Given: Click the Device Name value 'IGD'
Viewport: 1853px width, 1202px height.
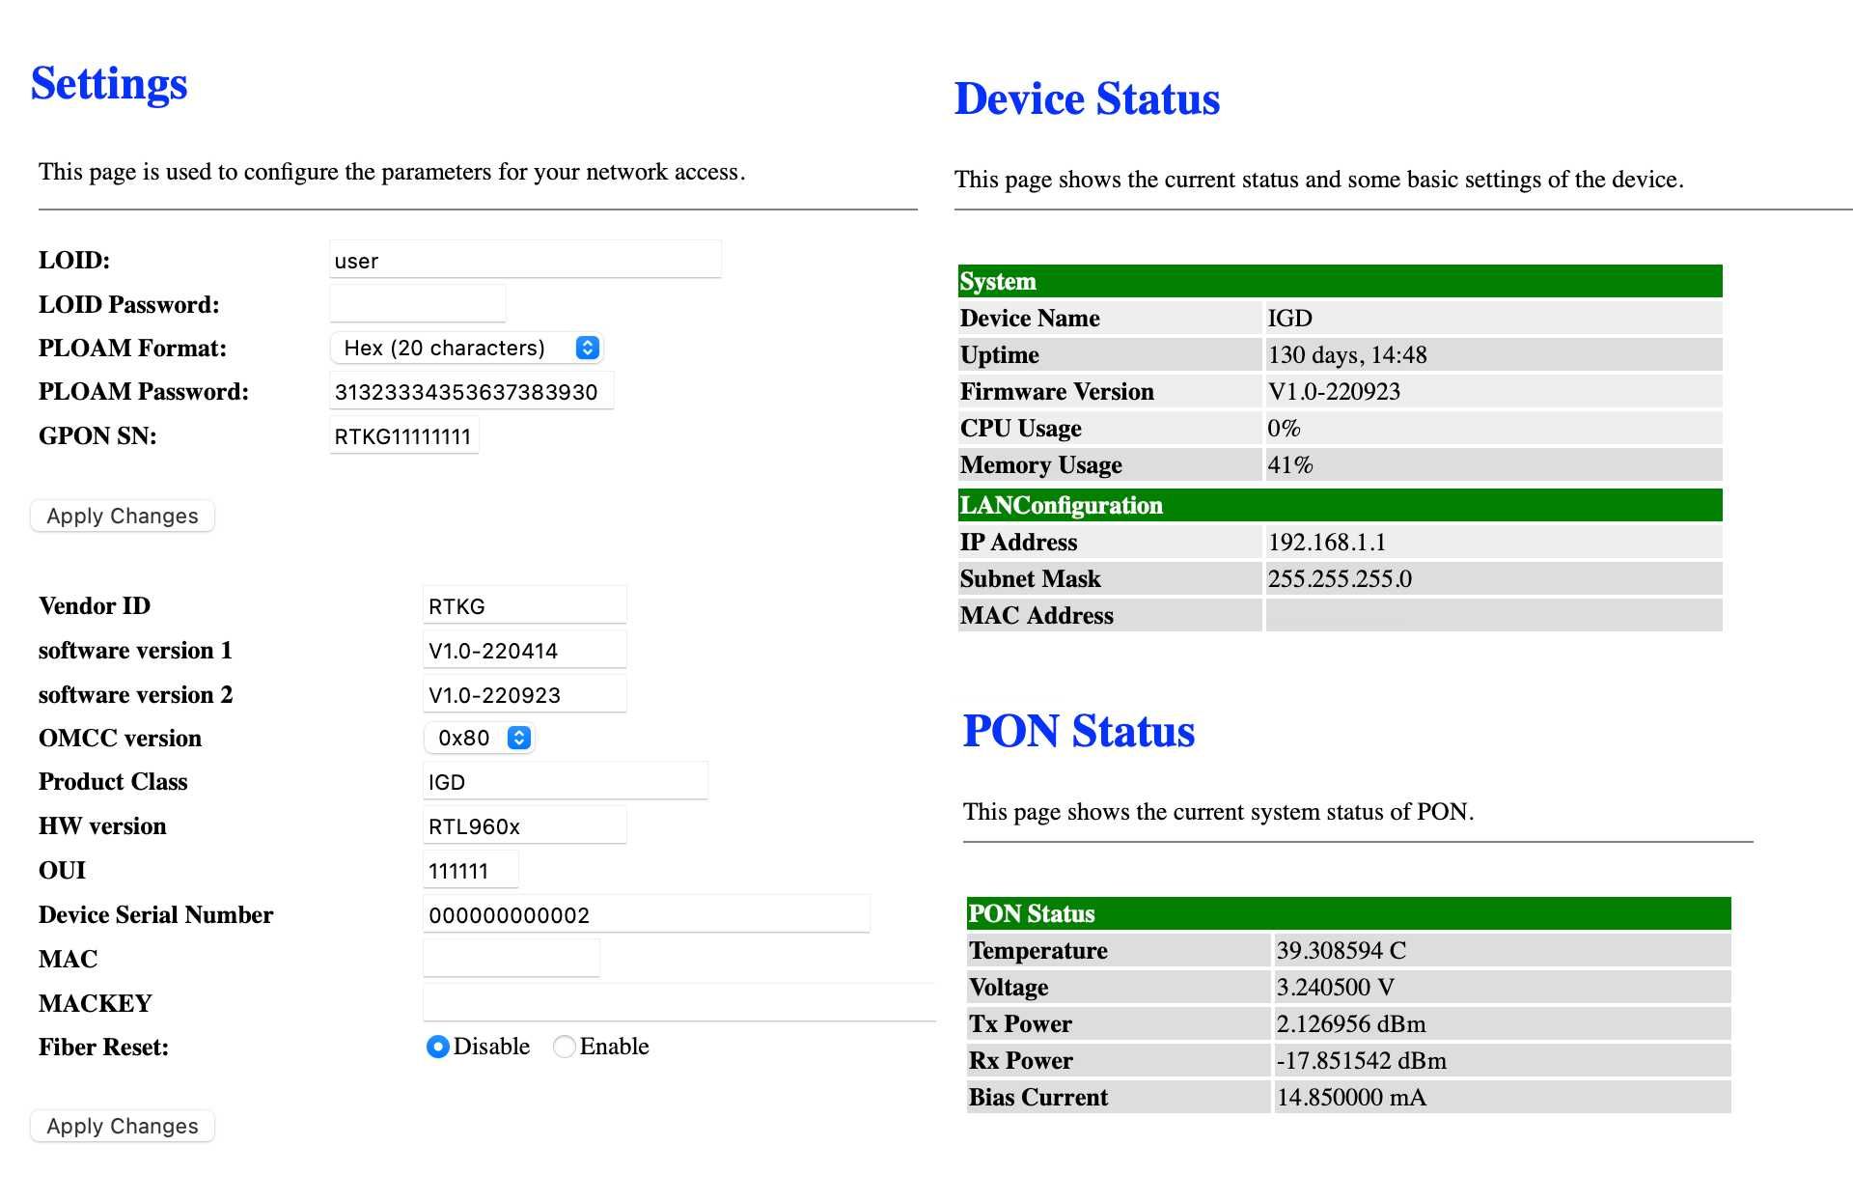Looking at the screenshot, I should (1289, 318).
